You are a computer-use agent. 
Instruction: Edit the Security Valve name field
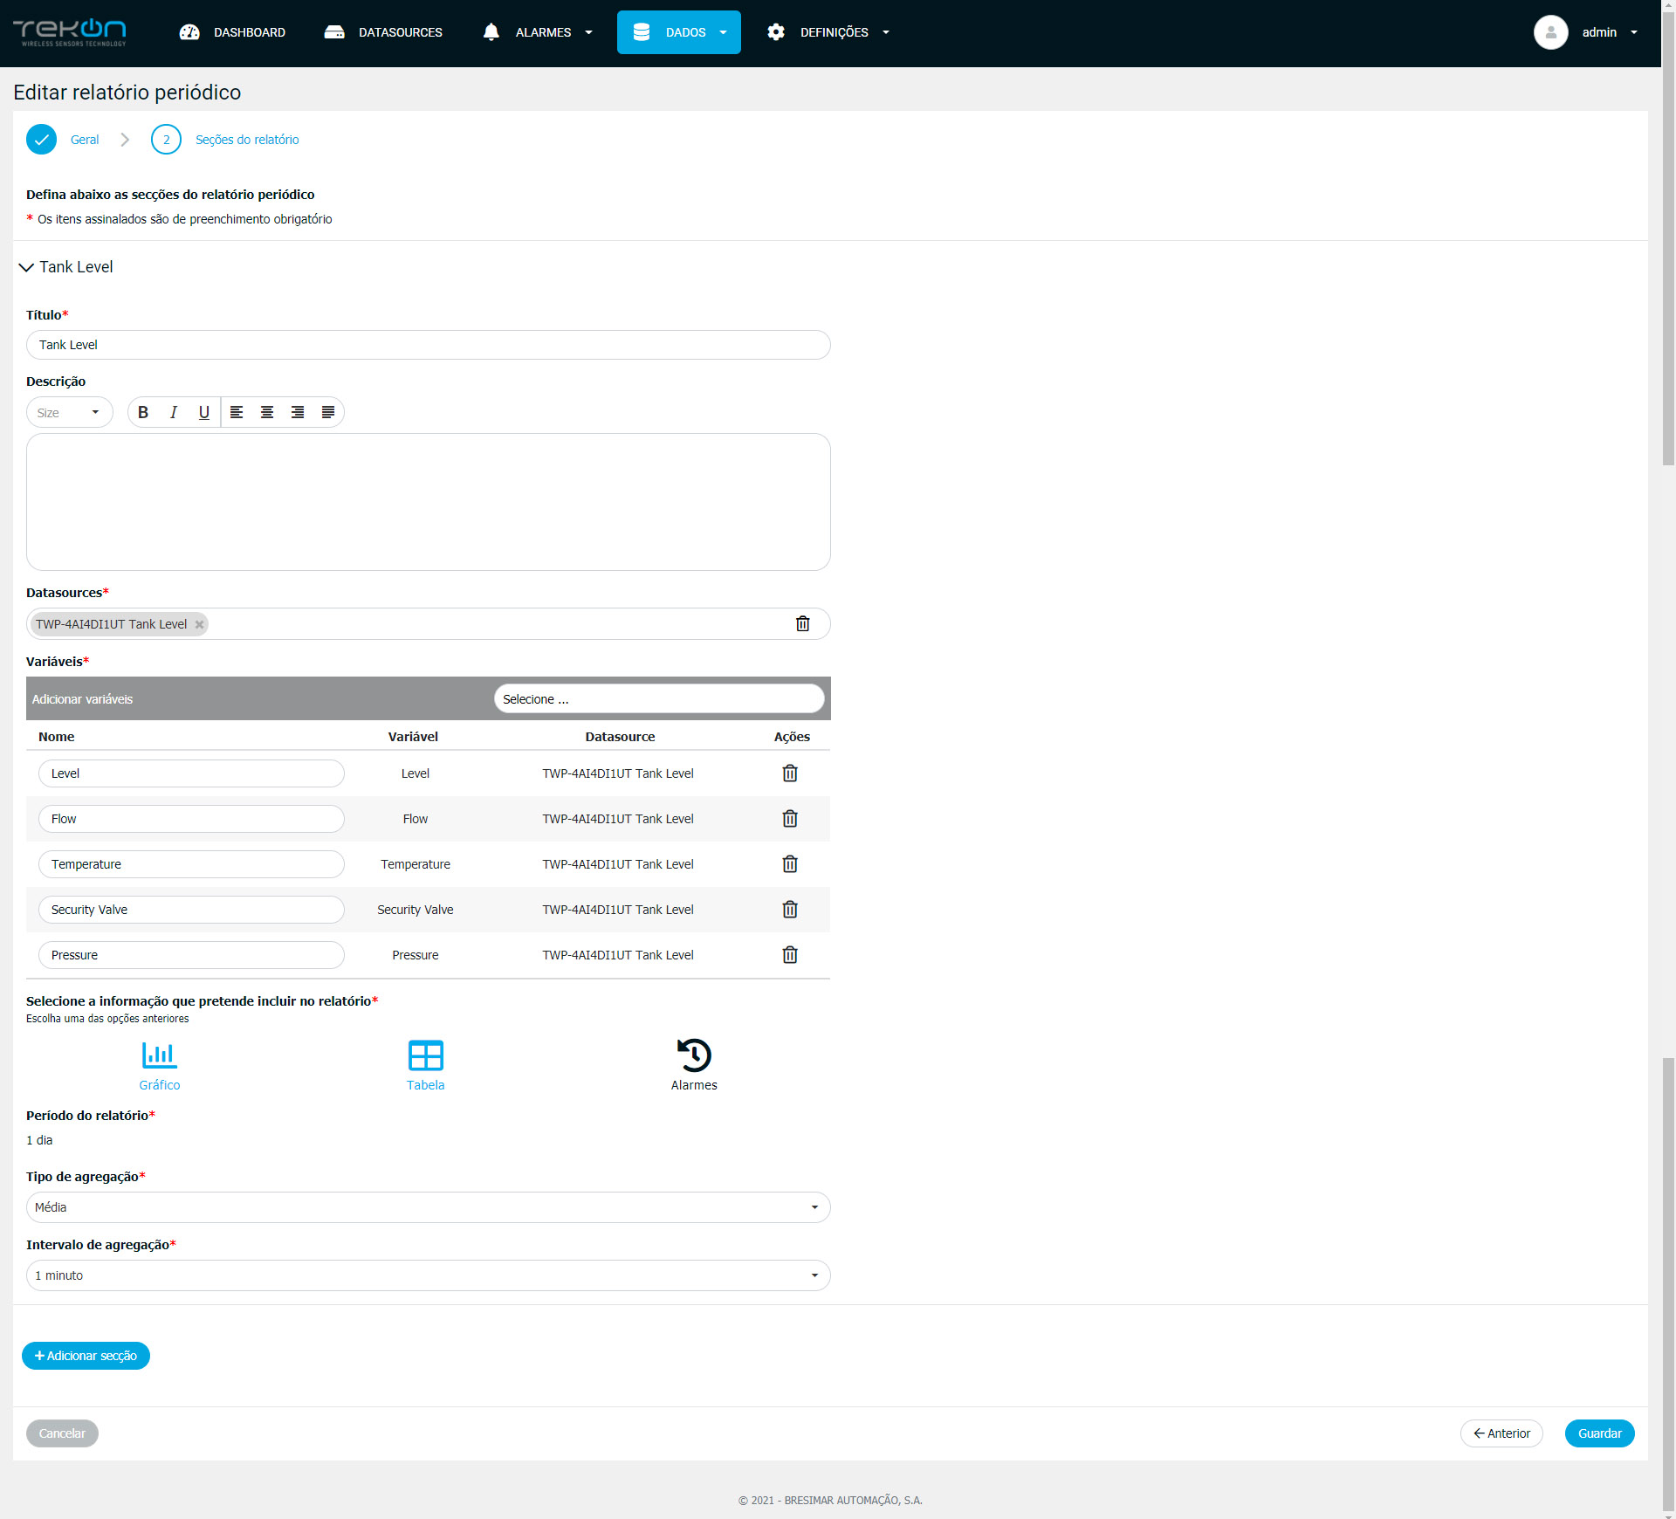191,910
